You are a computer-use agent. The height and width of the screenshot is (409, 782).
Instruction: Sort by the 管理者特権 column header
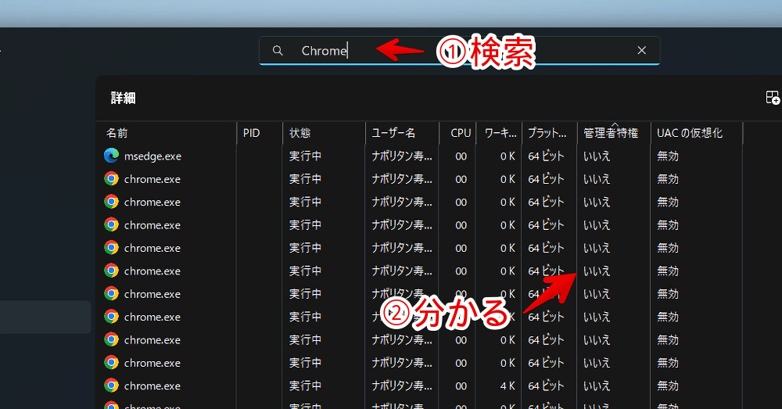click(x=610, y=134)
